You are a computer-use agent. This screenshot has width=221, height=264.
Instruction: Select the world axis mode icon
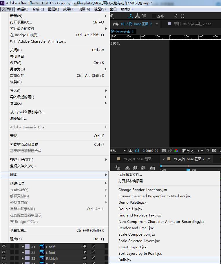pos(137,16)
